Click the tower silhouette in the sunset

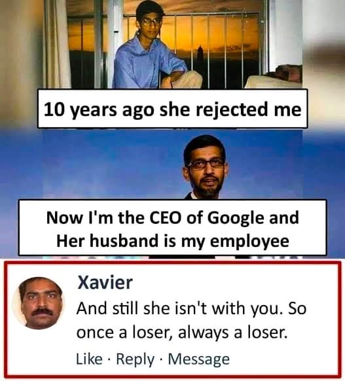point(200,52)
